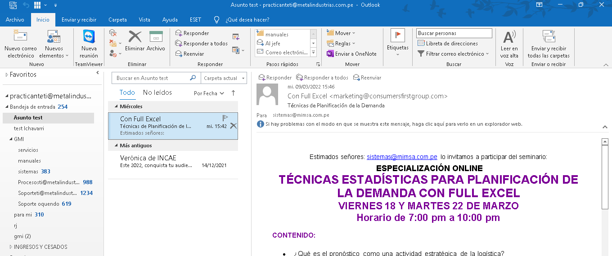Click the Undo arrow in the title bar
Image resolution: width=612 pixels, height=256 pixels.
tap(26, 5)
